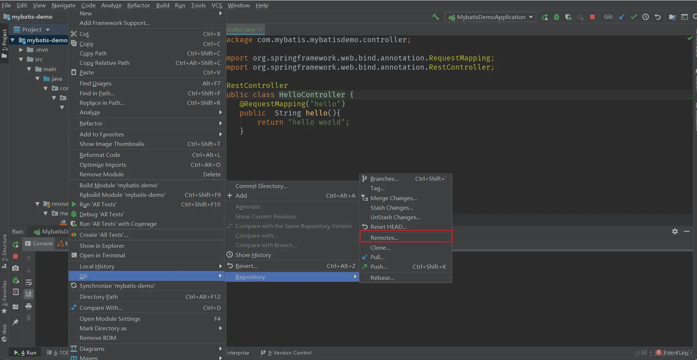Click the green inspection checkmark in the editor corner
The height and width of the screenshot is (360, 697).
690,38
